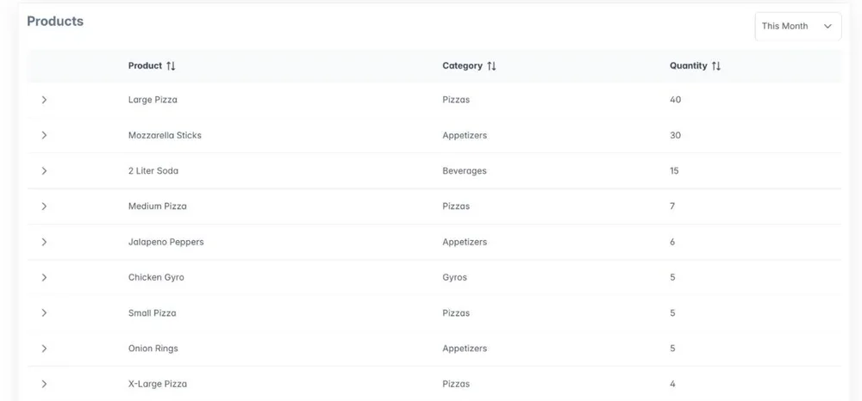Click quantity 15 for 2 Liter Soda
The image size is (862, 401).
coord(674,170)
